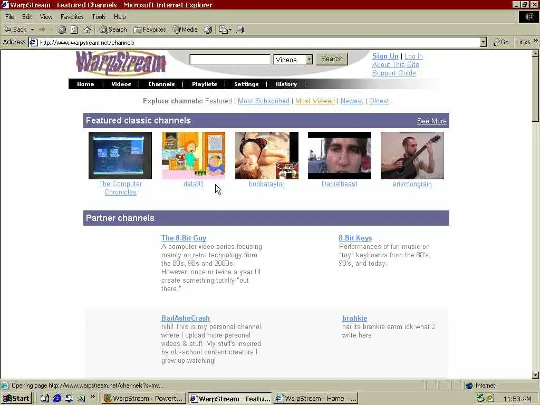Click the WarpStream Search button
Image resolution: width=540 pixels, height=405 pixels.
[332, 59]
